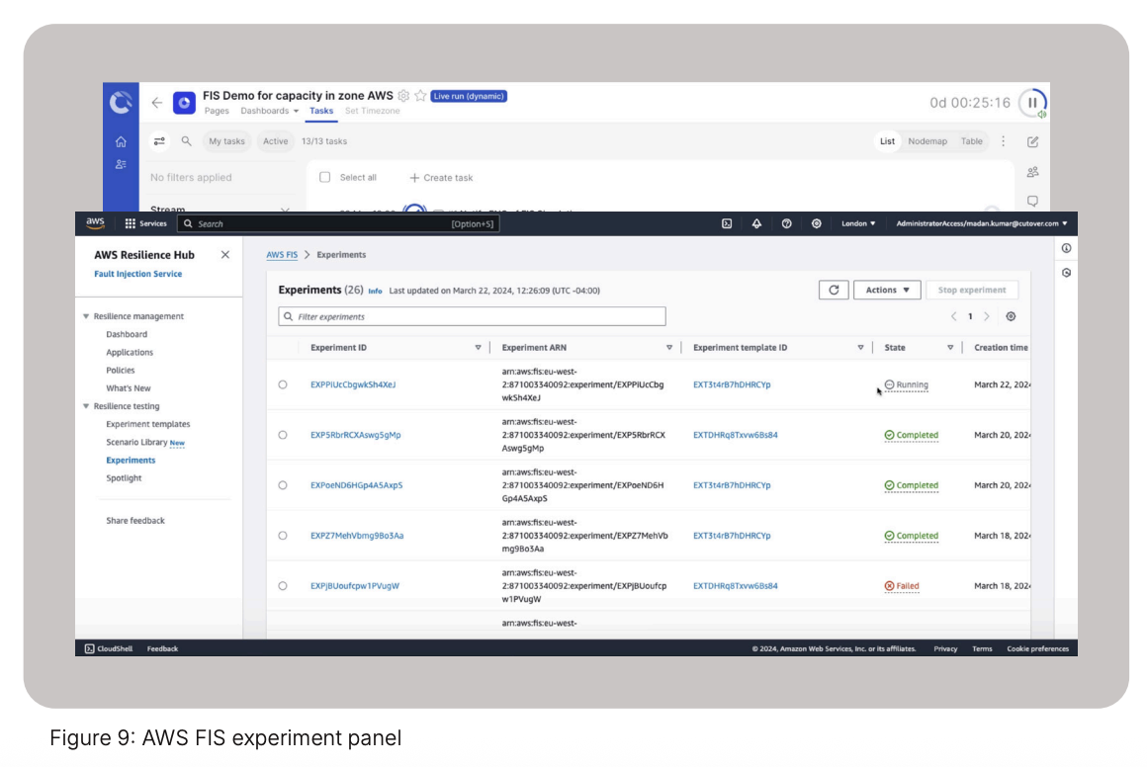Open the London region dropdown

click(x=858, y=223)
